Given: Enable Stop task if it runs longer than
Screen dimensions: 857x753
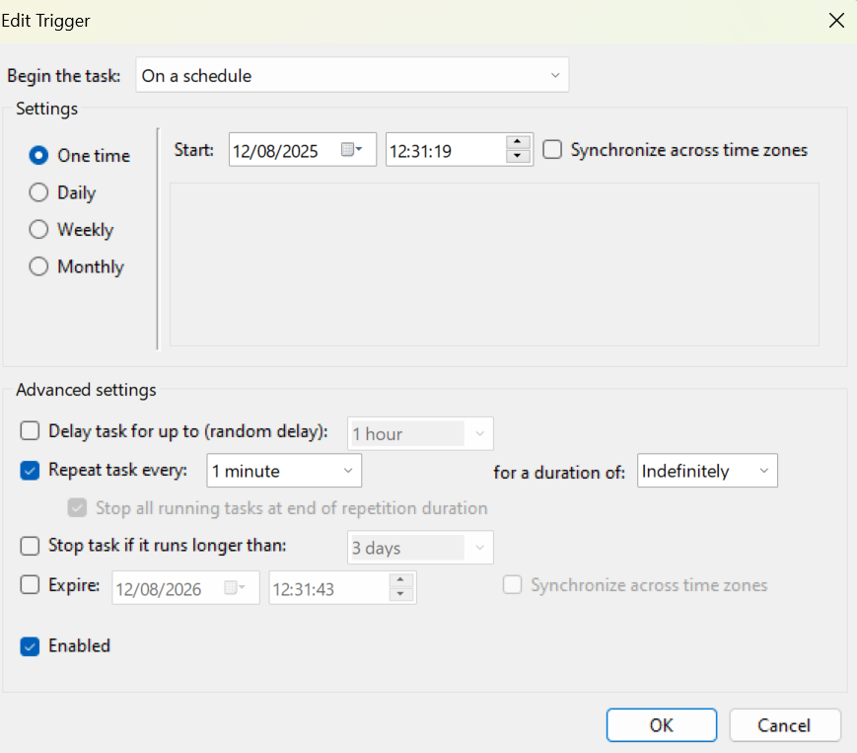Looking at the screenshot, I should (31, 545).
